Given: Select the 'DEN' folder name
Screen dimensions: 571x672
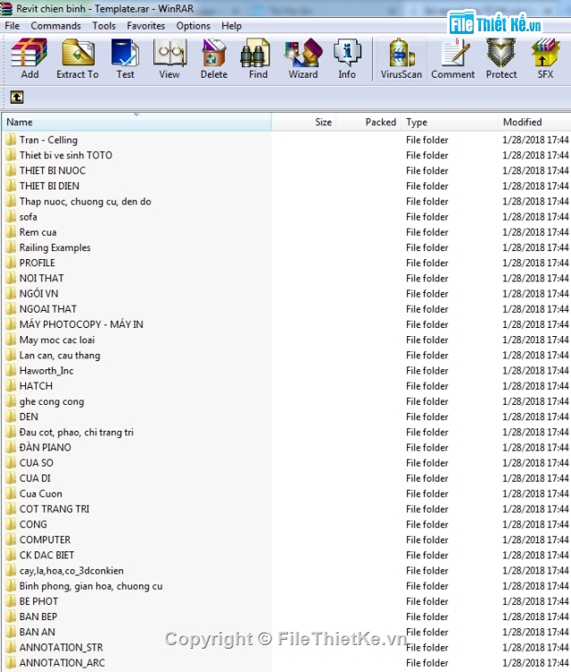Looking at the screenshot, I should 29,416.
